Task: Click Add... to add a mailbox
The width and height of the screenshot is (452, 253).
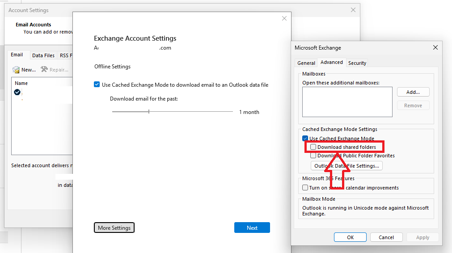Action: [413, 92]
